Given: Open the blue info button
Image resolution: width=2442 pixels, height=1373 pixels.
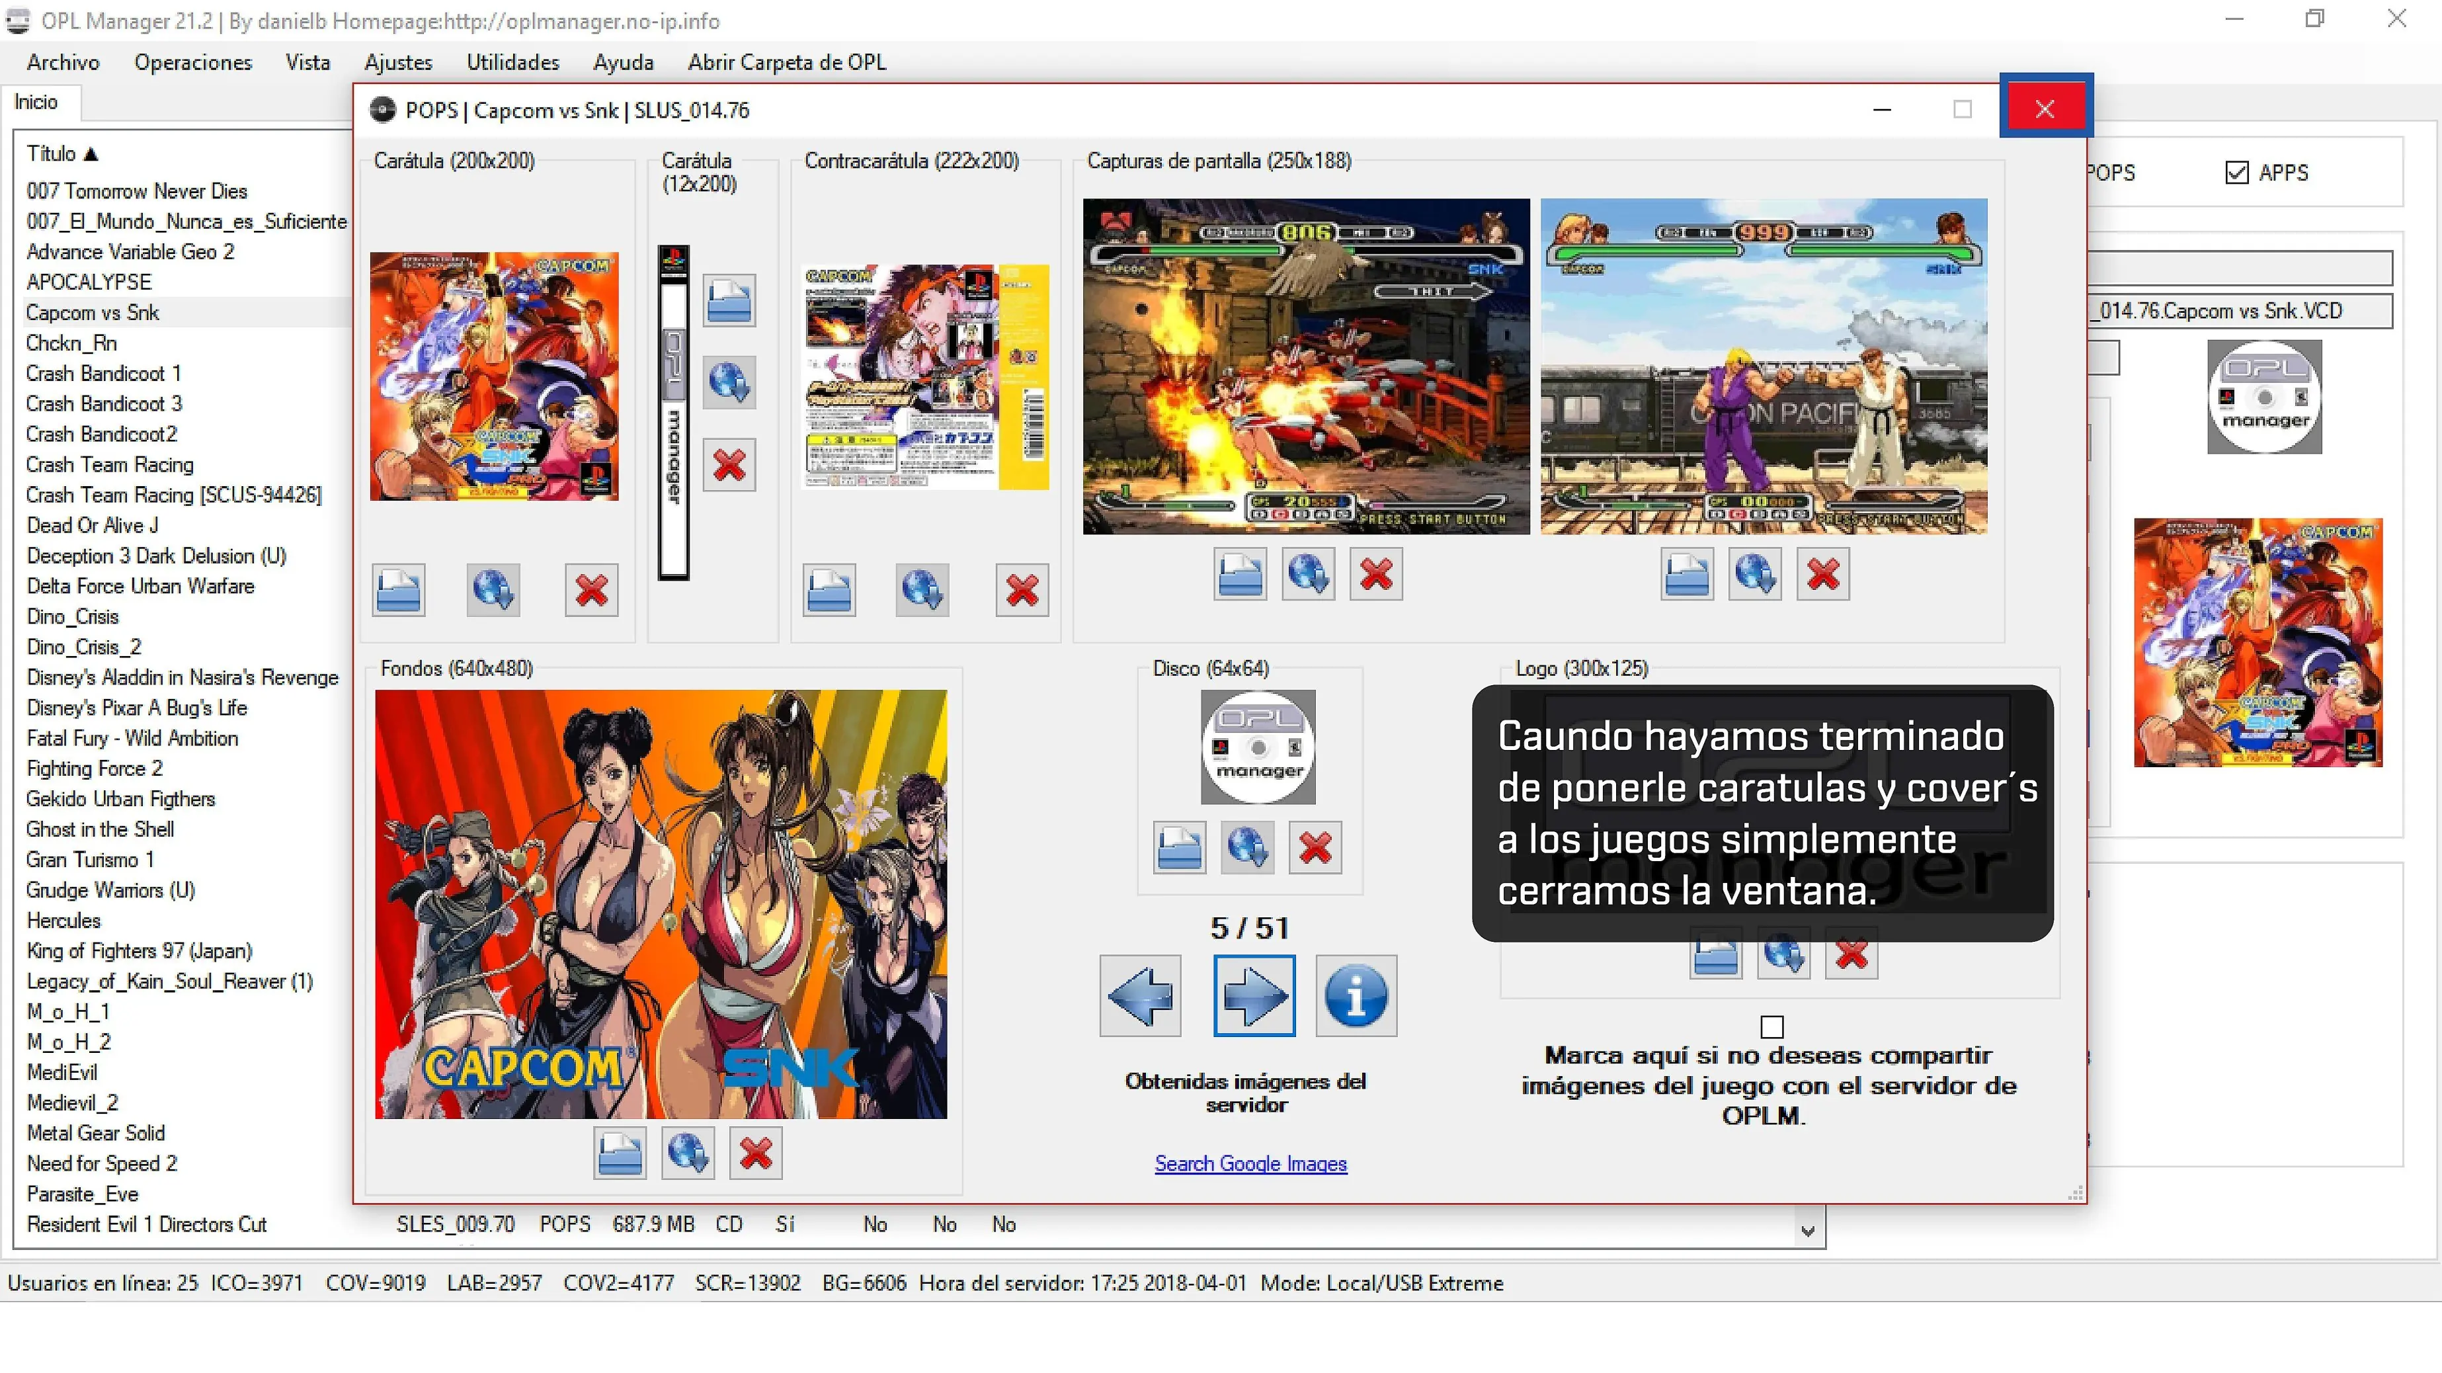Looking at the screenshot, I should coord(1357,995).
